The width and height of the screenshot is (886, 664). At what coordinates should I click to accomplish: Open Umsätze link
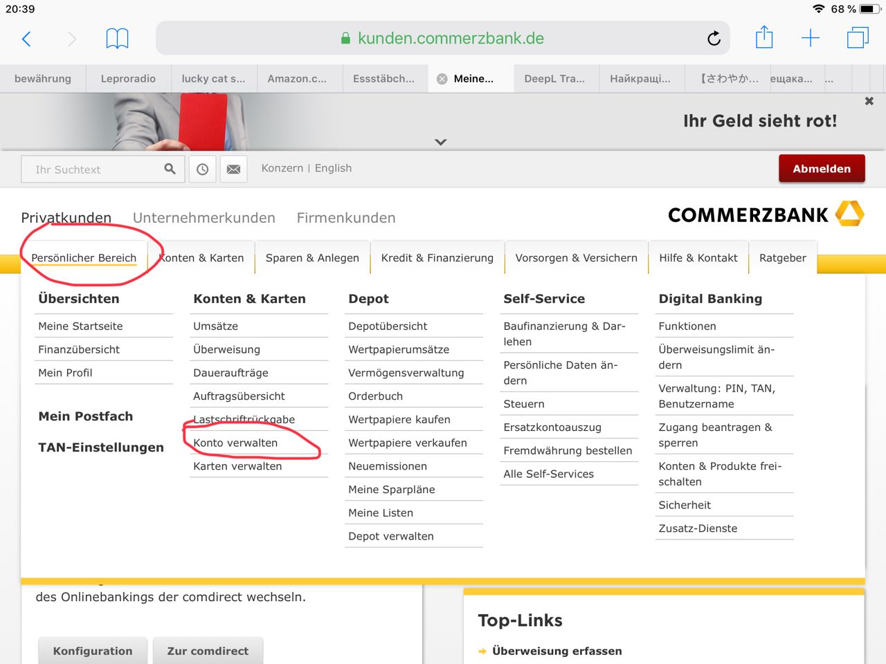tap(215, 326)
